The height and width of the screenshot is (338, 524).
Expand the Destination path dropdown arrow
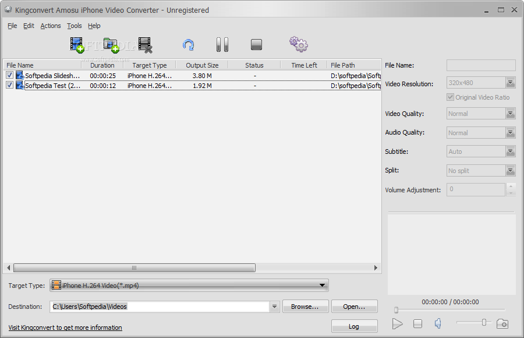(274, 307)
